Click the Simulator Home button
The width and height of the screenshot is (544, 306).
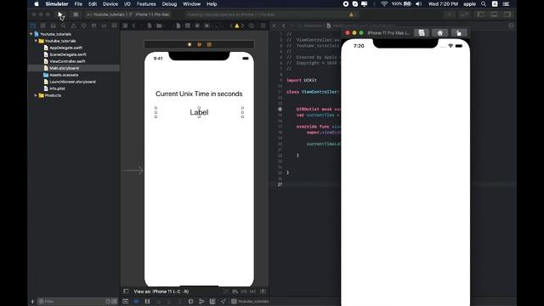point(440,33)
